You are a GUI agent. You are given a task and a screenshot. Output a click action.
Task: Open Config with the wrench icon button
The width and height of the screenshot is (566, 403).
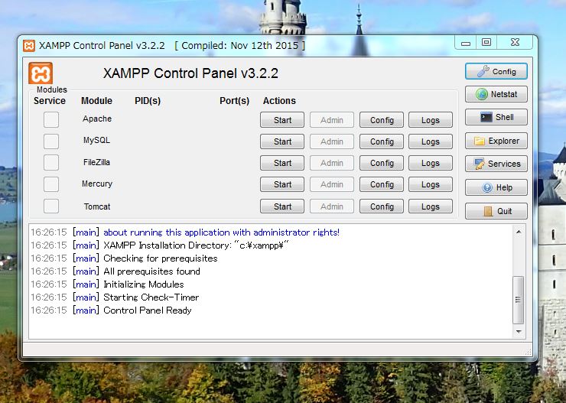(x=496, y=71)
